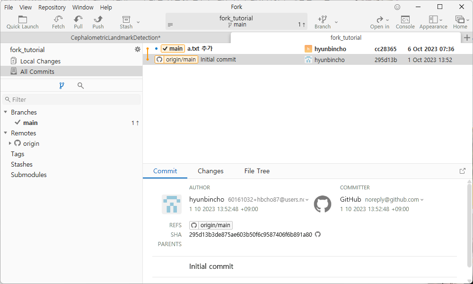Expand committer email dropdown chevron
The image size is (473, 284).
(x=422, y=200)
